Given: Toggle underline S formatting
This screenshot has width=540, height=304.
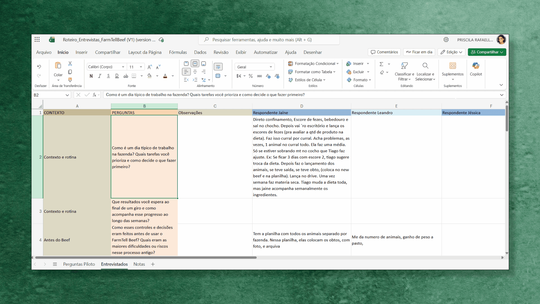Looking at the screenshot, I should pyautogui.click(x=108, y=76).
